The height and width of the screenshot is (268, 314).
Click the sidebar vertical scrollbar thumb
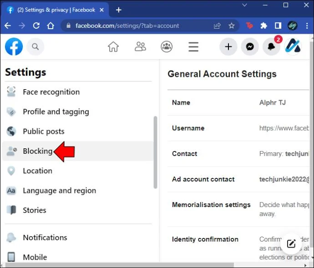[x=155, y=152]
